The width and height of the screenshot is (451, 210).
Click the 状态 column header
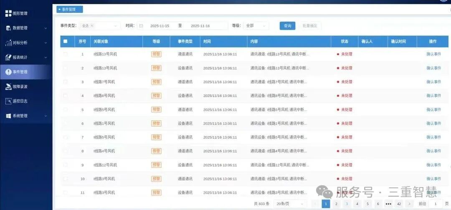coord(344,41)
